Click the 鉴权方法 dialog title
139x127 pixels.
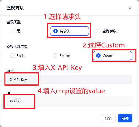(x=15, y=8)
